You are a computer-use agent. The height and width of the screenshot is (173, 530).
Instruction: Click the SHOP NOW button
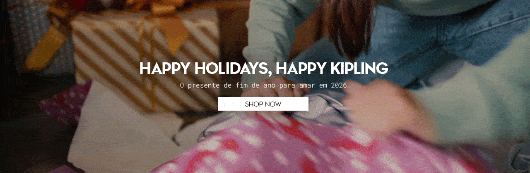263,104
